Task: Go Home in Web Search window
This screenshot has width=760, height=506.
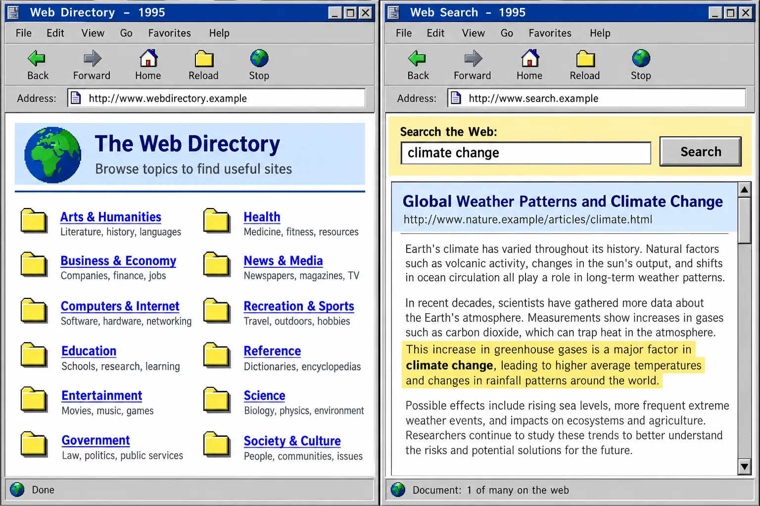Action: (529, 58)
